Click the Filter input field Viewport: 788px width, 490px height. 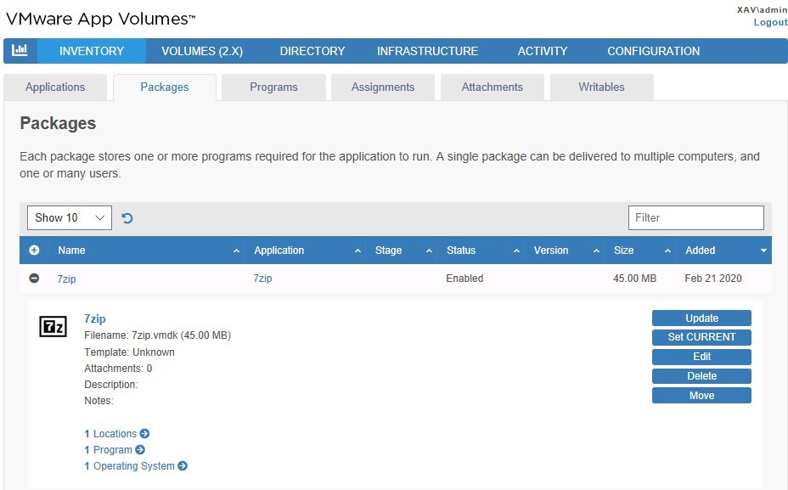(x=696, y=217)
